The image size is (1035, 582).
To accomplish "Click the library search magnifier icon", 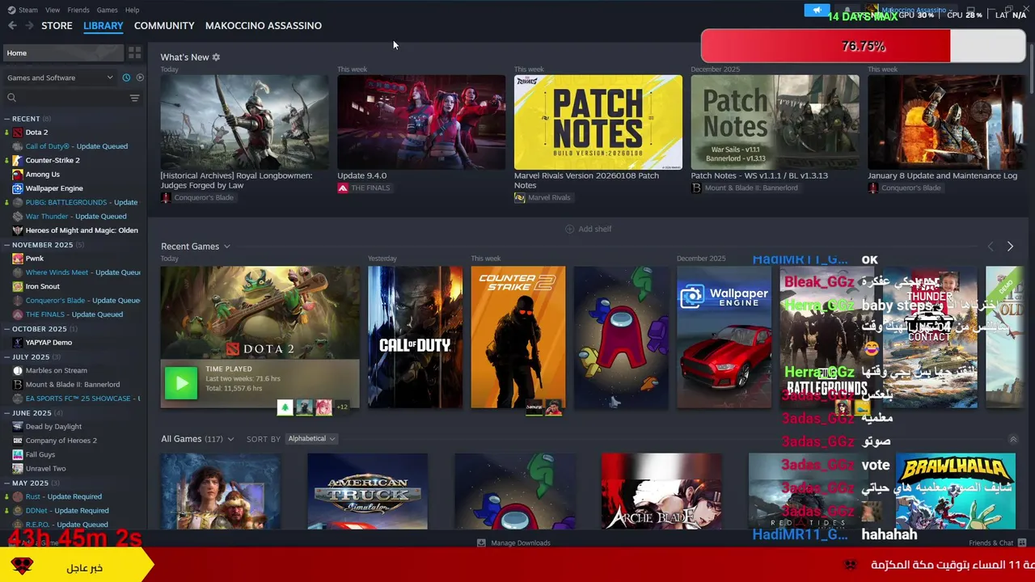I will click(11, 98).
